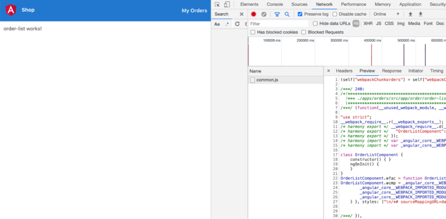This screenshot has width=446, height=219.
Task: Click the Angular logo in header
Action: 11,10
